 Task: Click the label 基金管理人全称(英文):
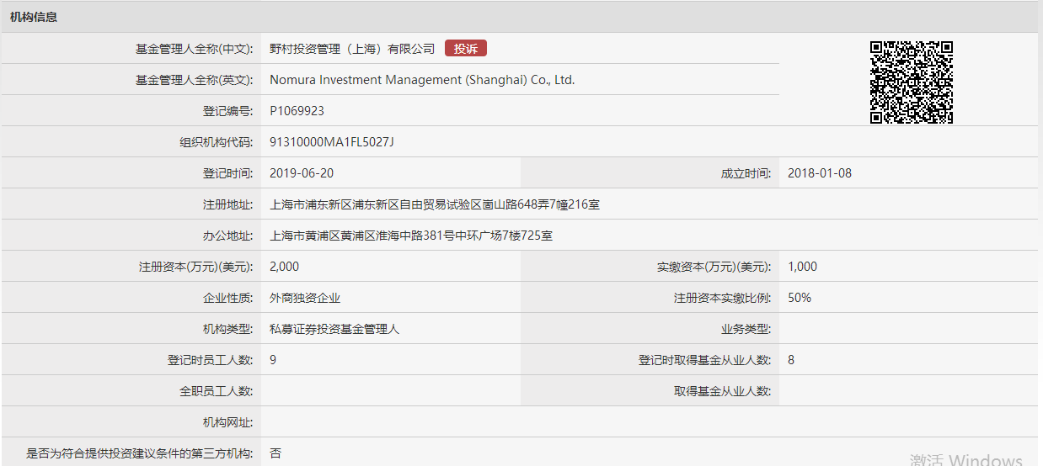tap(195, 80)
